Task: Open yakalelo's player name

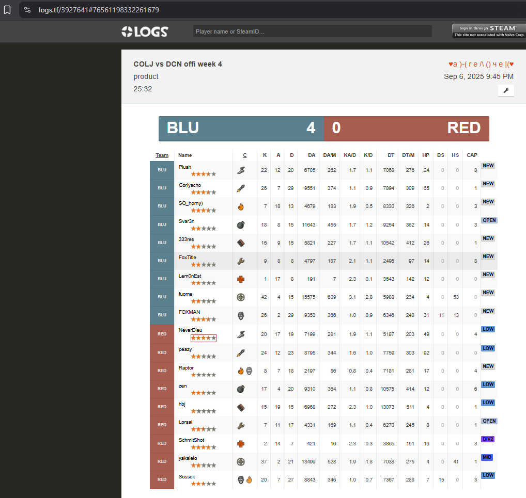Action: pyautogui.click(x=188, y=458)
